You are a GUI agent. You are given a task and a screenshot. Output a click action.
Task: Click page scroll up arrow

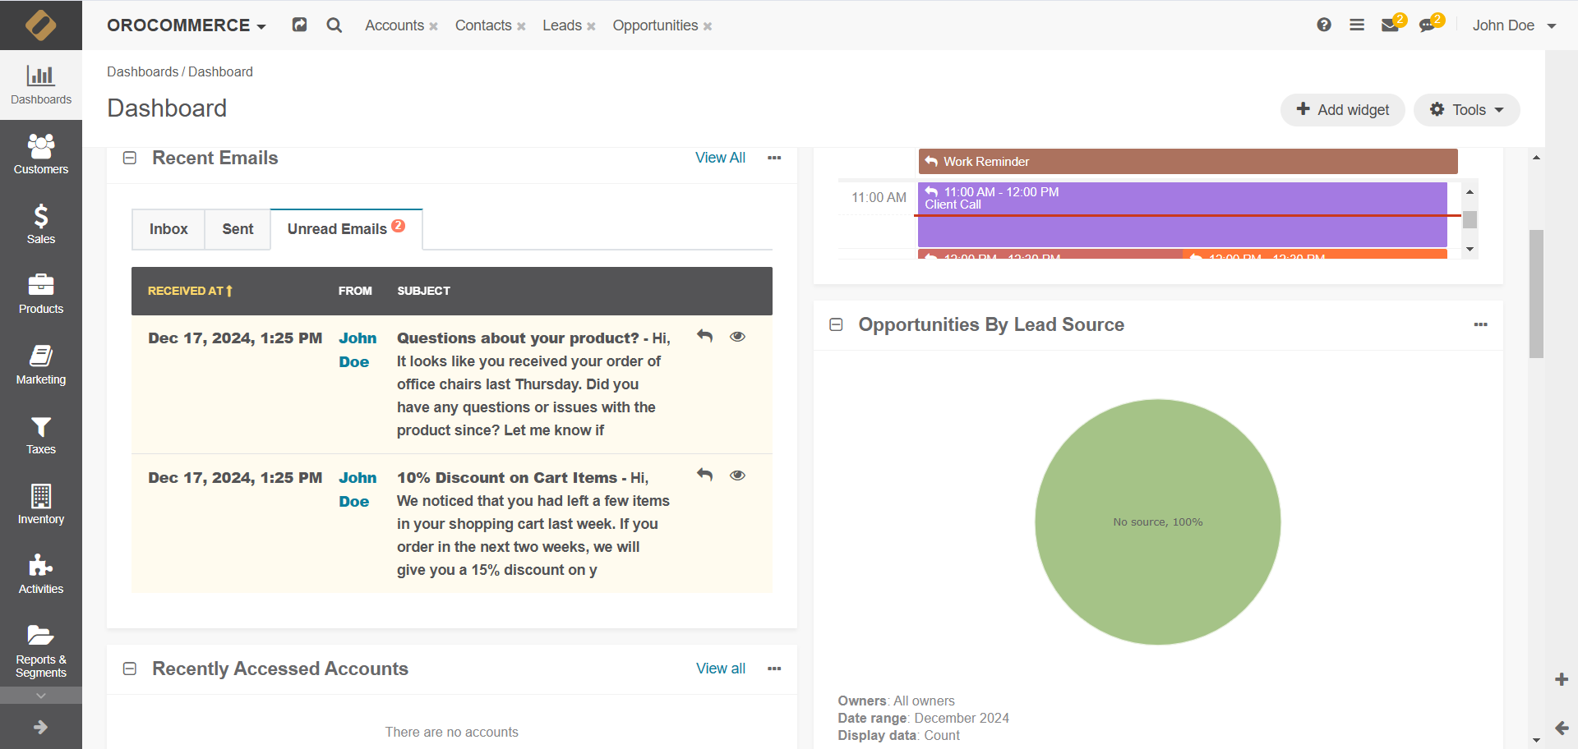pos(1536,157)
